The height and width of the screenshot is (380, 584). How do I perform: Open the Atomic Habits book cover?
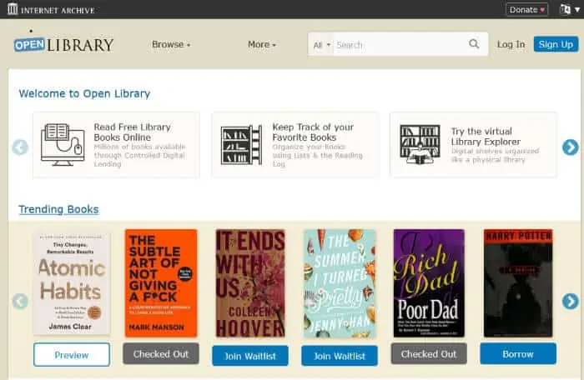coord(72,284)
